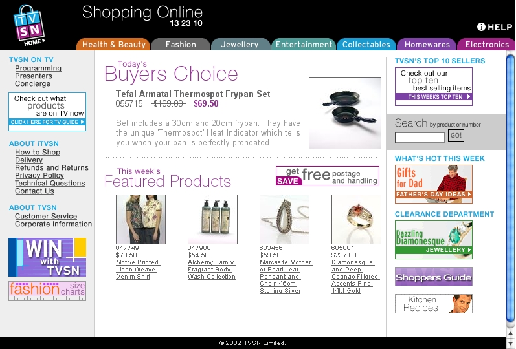Open the Refunds and Returns link

coord(52,167)
